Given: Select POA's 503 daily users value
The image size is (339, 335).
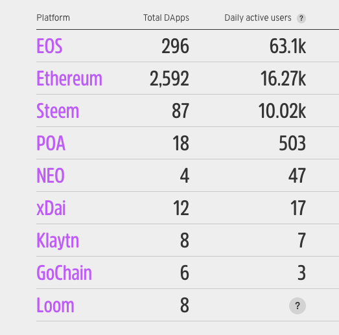Looking at the screenshot, I should tap(292, 143).
